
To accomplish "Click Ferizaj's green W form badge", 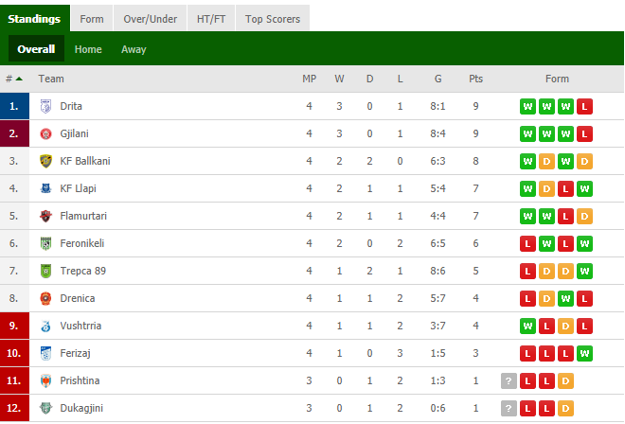I will [584, 353].
